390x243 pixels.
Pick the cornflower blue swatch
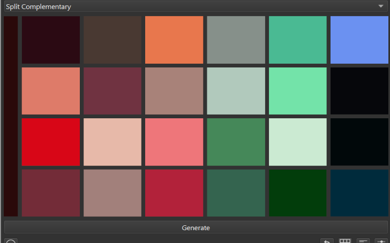pos(359,40)
